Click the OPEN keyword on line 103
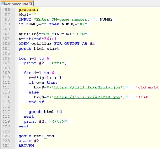Image resolution: width=160 pixels, height=149 pixels. click(x=24, y=44)
